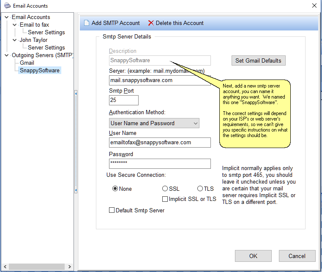Click the Smtp Port field
Screen dimensions: 322x272
[124, 100]
